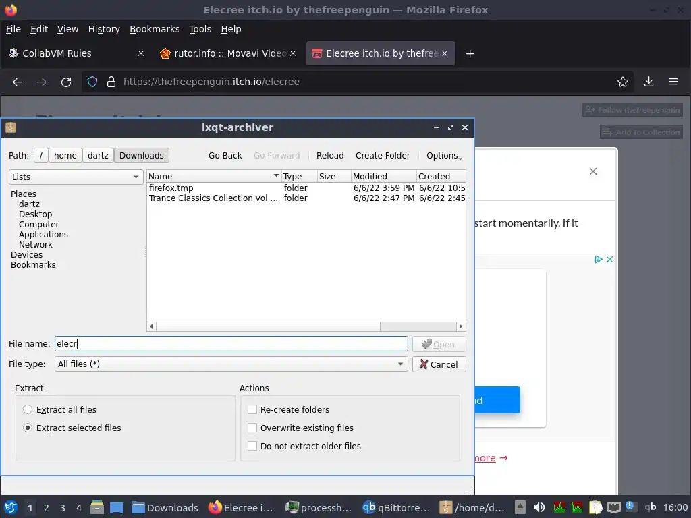Open the Firefox Bookmarks menu
The height and width of the screenshot is (518, 691).
click(x=155, y=29)
